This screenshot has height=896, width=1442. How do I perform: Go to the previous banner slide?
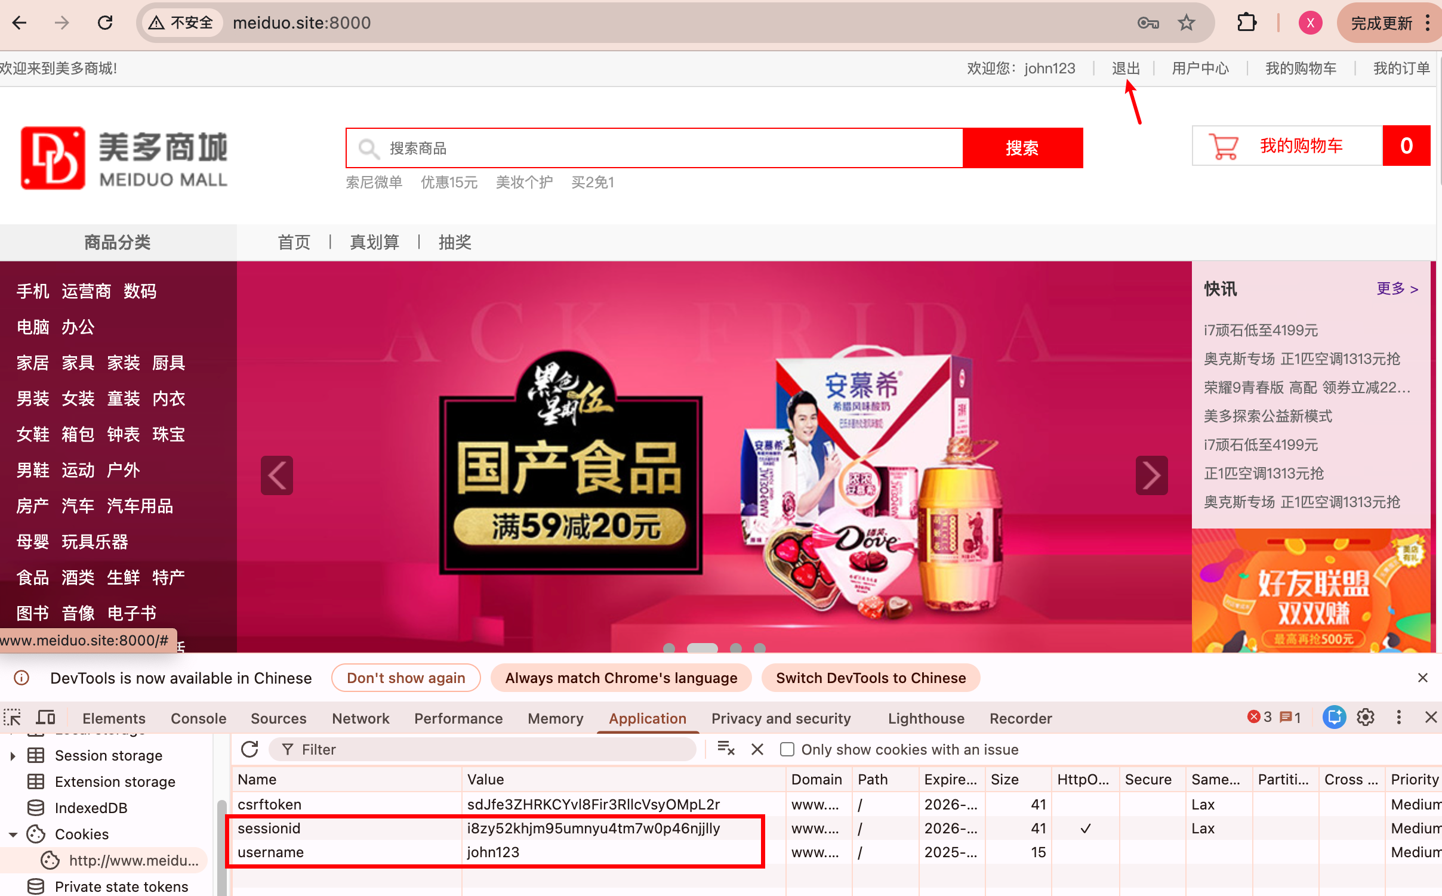(x=276, y=475)
